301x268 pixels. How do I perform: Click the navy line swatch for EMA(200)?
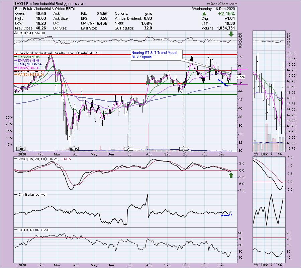(16, 64)
